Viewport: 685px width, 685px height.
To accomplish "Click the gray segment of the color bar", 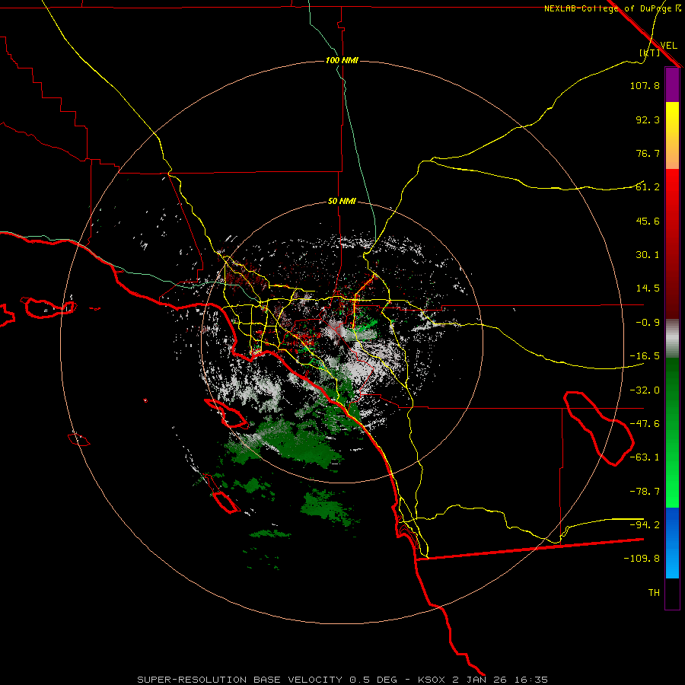I will 672,339.
